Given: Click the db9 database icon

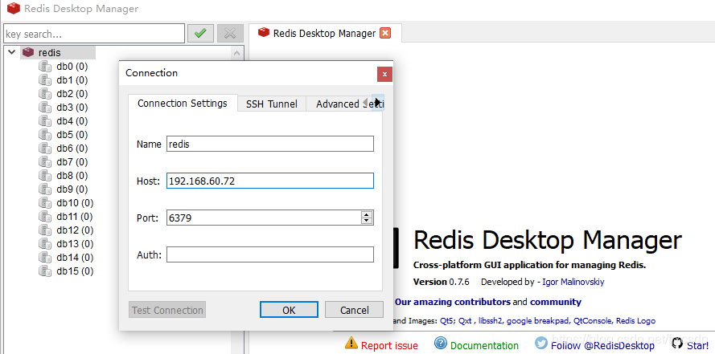Looking at the screenshot, I should tap(45, 189).
